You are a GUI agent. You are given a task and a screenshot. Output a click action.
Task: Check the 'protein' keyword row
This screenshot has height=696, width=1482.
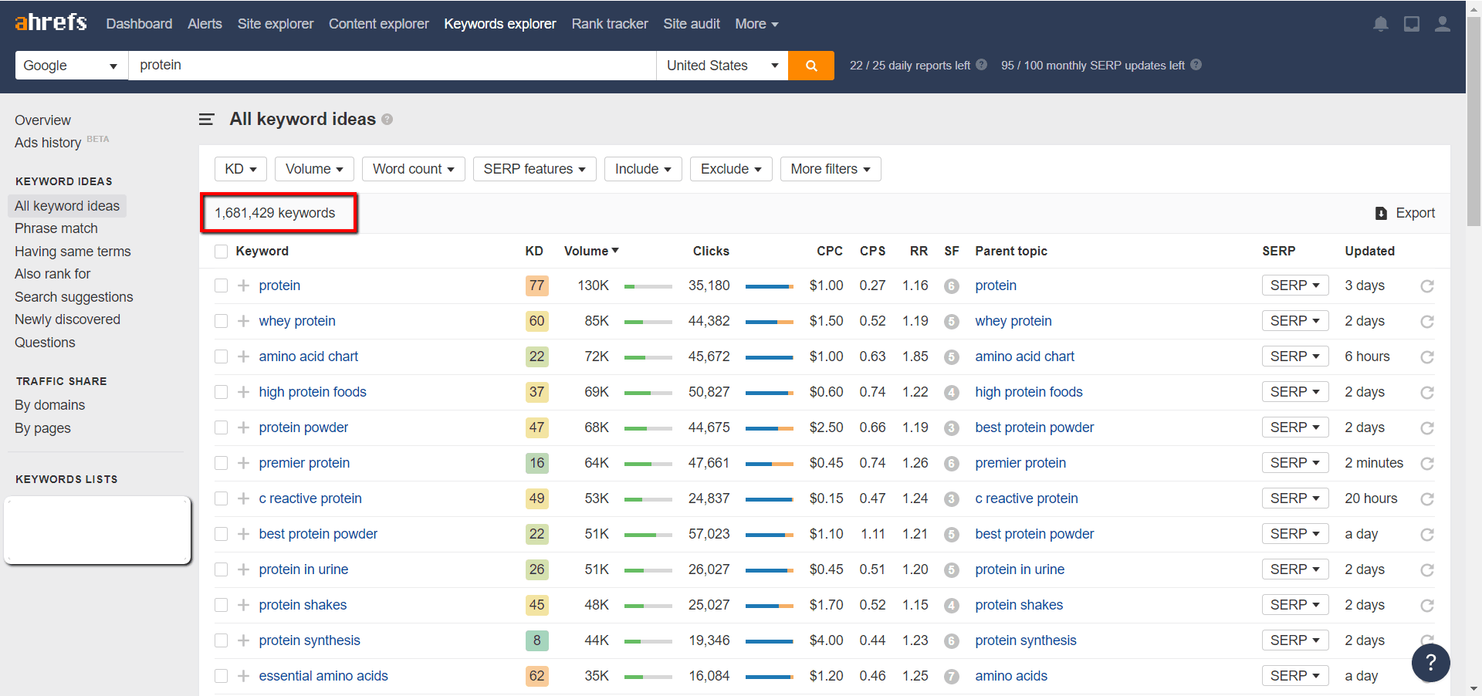[x=222, y=285]
